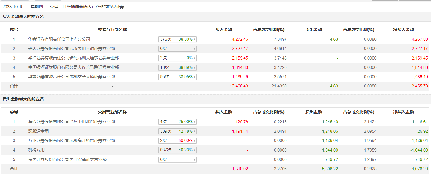This screenshot has width=431, height=175.
Task: Open the 339次 42.18% dropdown for 深股通专用
Action: (177, 131)
